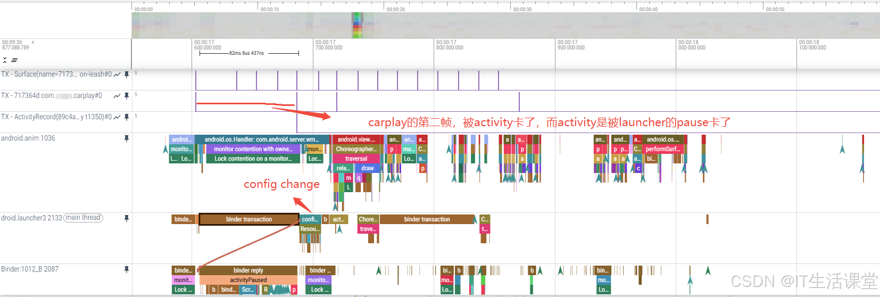This screenshot has height=297, width=880.
Task: Select the 'monito...' slice under 'binder ...'
Action: coord(318,280)
